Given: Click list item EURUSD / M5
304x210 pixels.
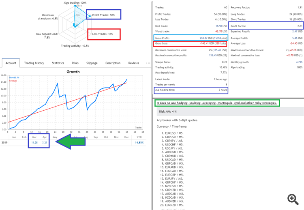Looking at the screenshot, I should tap(174, 133).
